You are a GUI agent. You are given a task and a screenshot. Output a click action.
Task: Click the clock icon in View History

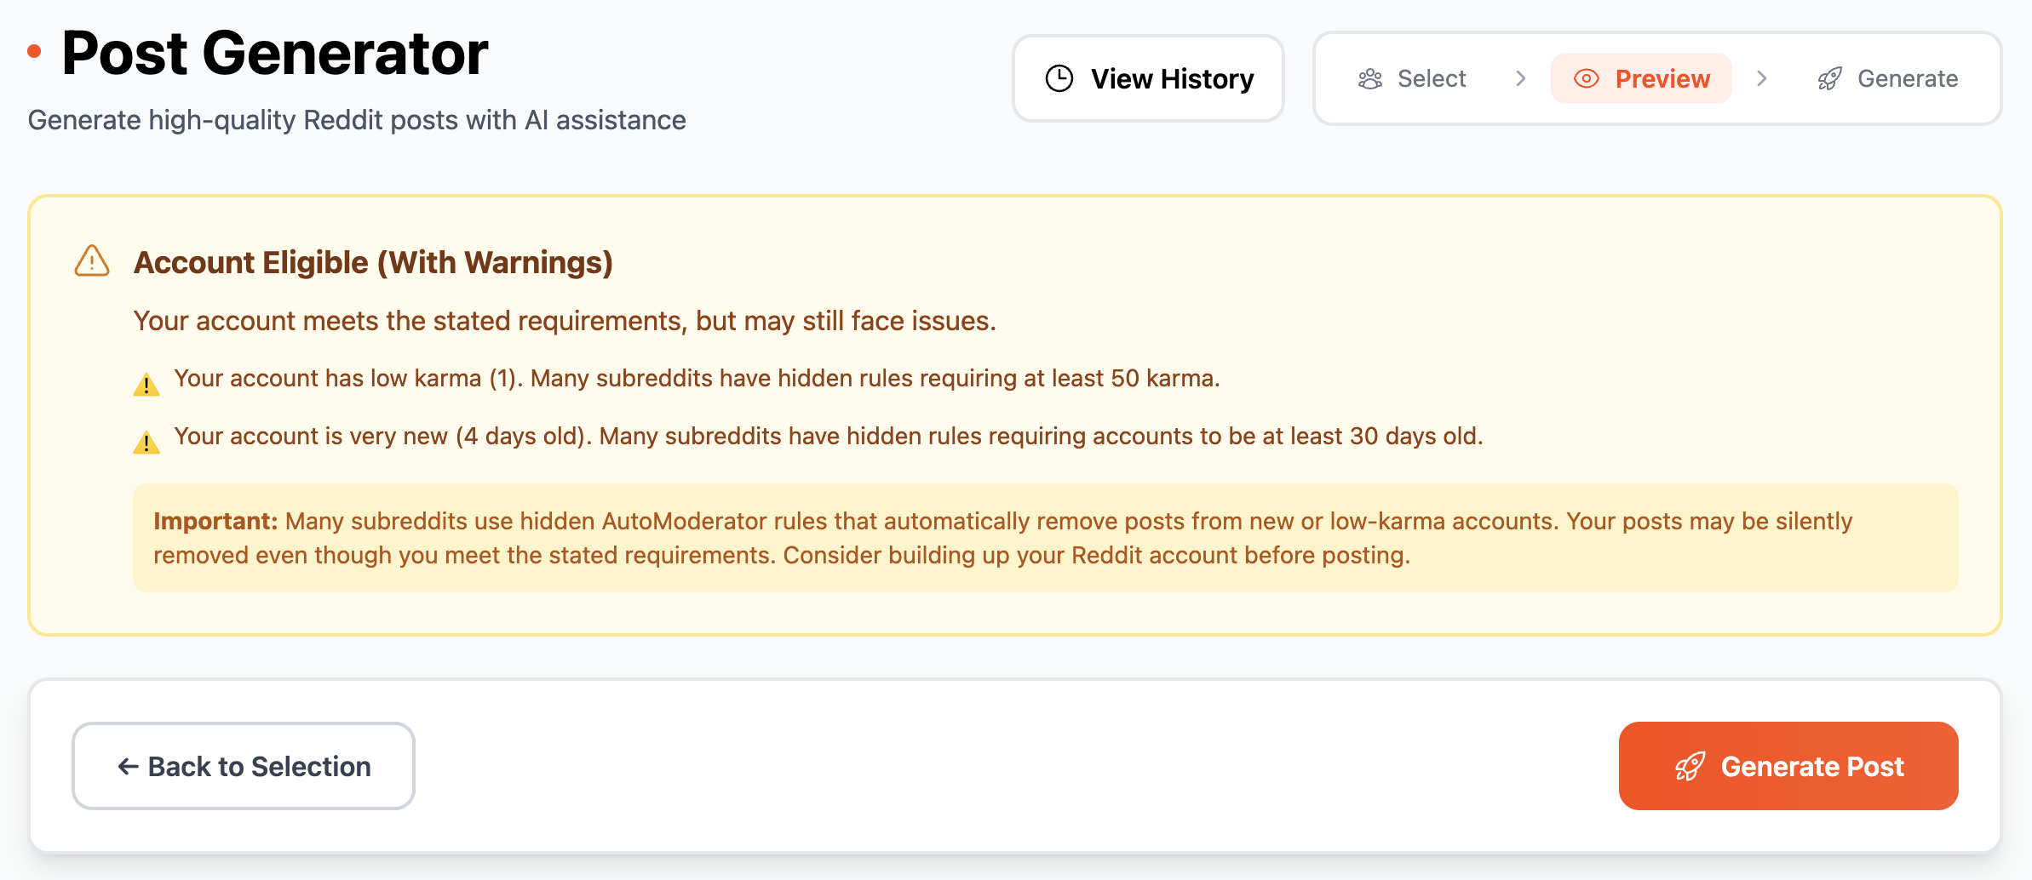[x=1059, y=78]
